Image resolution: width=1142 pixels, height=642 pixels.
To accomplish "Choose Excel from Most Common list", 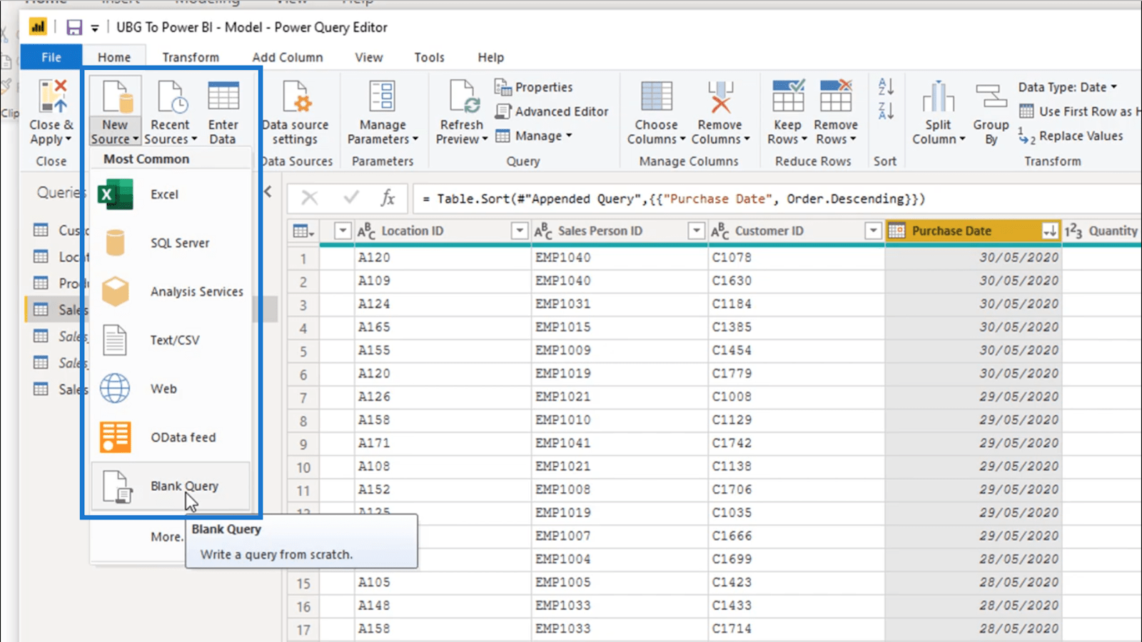I will point(171,194).
